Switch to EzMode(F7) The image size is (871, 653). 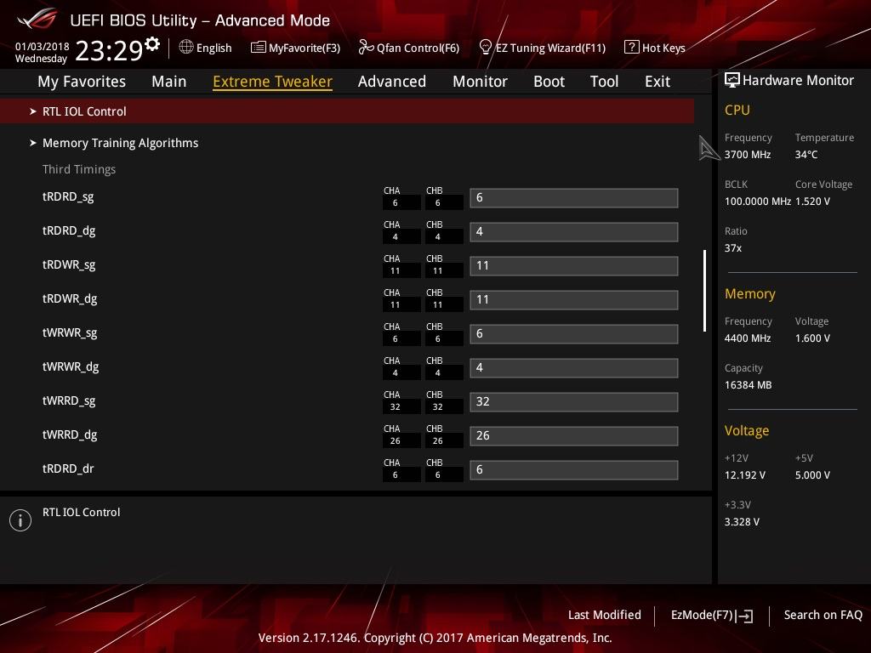click(x=702, y=615)
